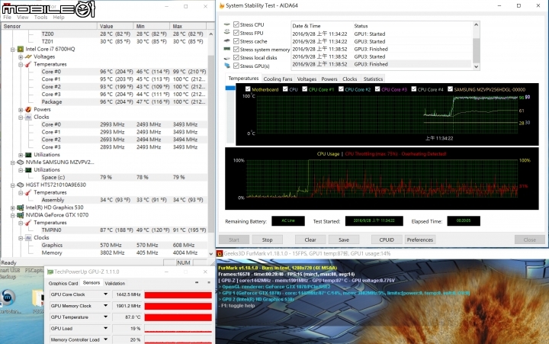Viewport: 549px width, 344px height.
Task: Click the Preferences button in AIDA64
Action: [420, 240]
